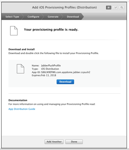Viewport: 129px width, 150px height.
Task: Open the App Distribution Guide link
Action: point(22,109)
